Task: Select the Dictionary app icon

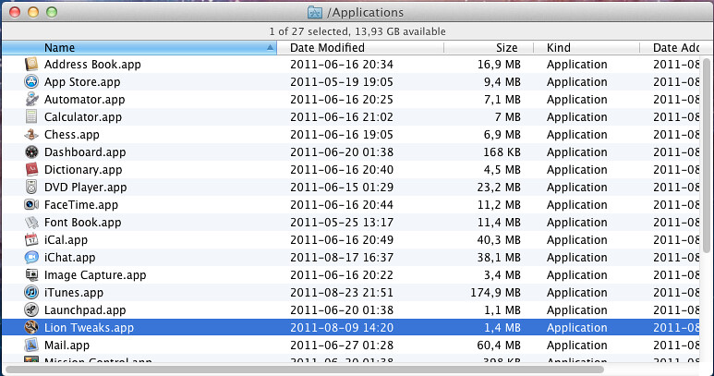Action: (x=31, y=169)
